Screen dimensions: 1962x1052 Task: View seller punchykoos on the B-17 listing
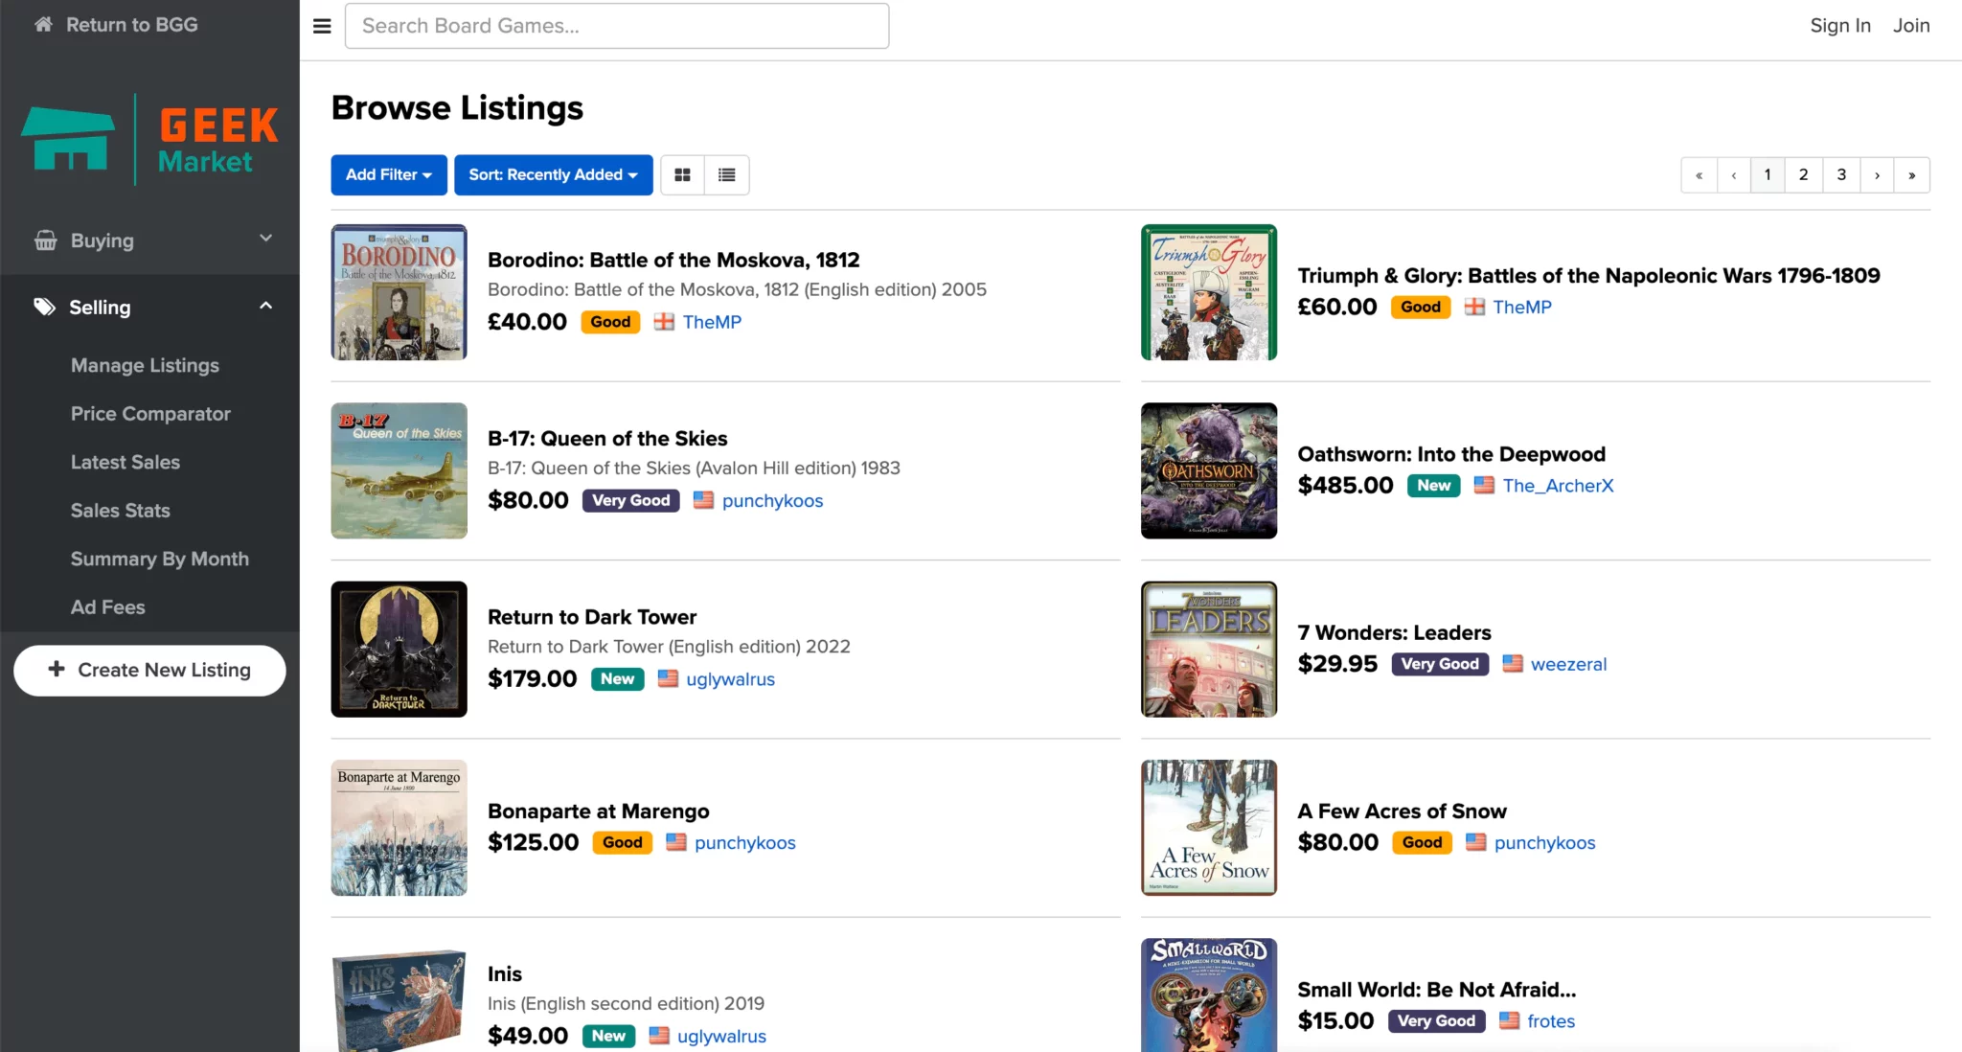coord(772,500)
